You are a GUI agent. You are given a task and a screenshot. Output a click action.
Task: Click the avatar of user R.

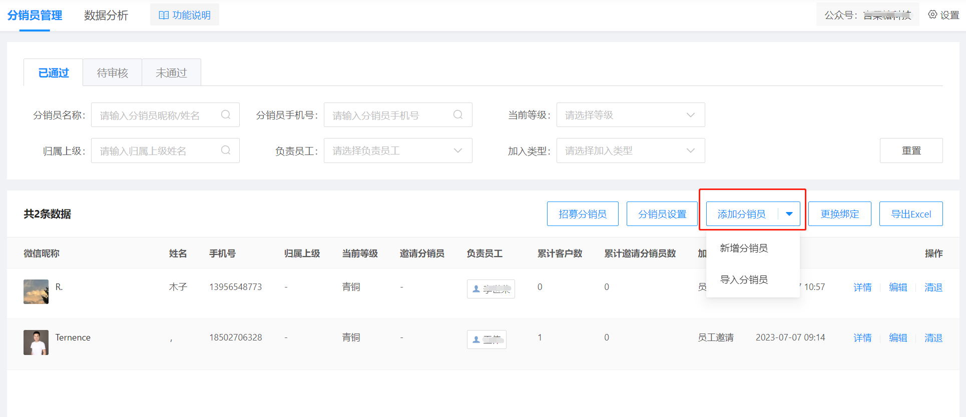[36, 291]
